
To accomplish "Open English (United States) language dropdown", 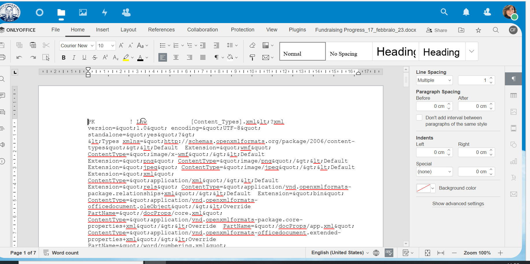I will click(x=340, y=252).
